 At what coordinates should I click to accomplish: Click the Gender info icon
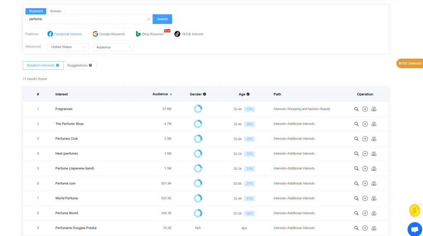coord(204,94)
